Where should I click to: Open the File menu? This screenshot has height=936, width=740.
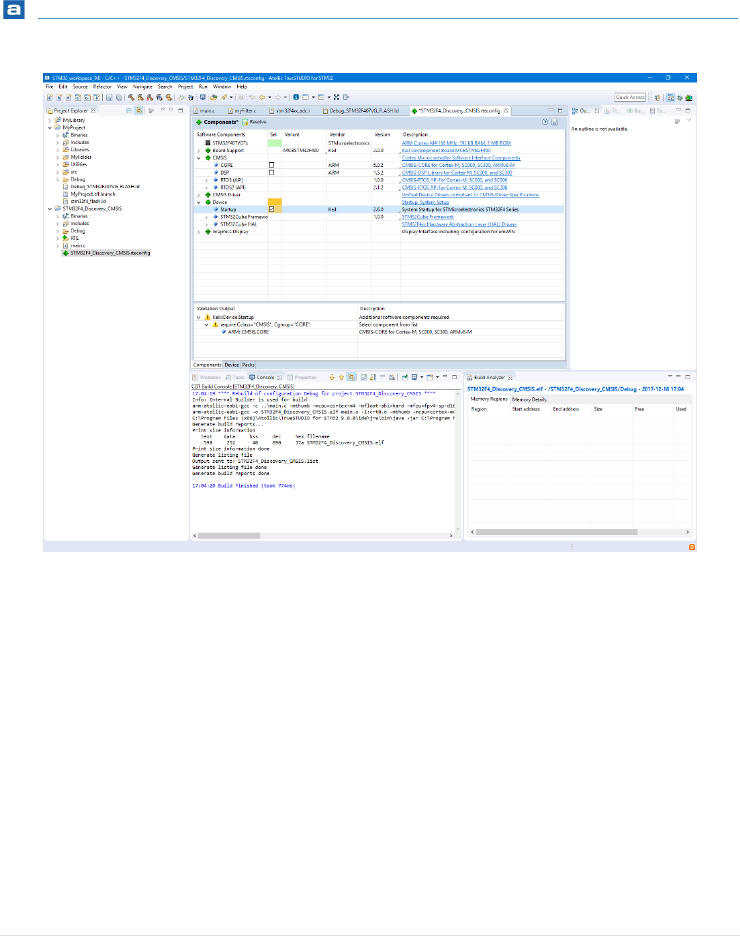click(50, 87)
